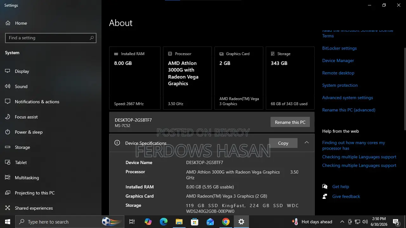Image resolution: width=406 pixels, height=228 pixels.
Task: Open Display settings
Action: pyautogui.click(x=51, y=71)
